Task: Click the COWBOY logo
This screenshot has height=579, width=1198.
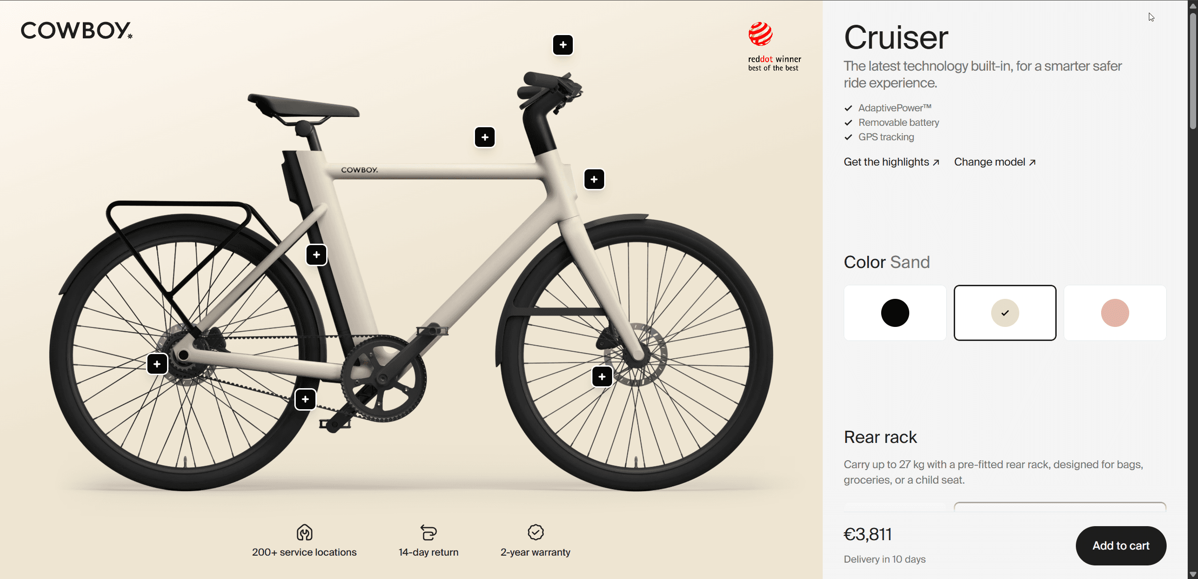Action: click(76, 31)
